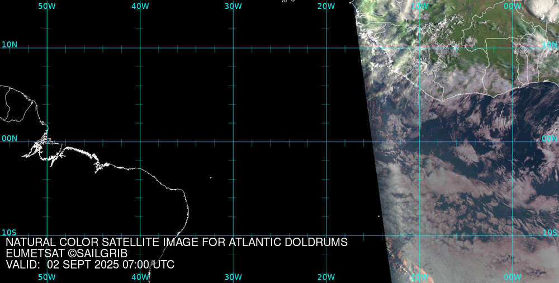559x283 pixels.
Task: Select the bottom-edge 10W longitude label
Action: 420,277
